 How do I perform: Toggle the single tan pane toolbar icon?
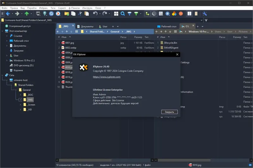coord(196,14)
